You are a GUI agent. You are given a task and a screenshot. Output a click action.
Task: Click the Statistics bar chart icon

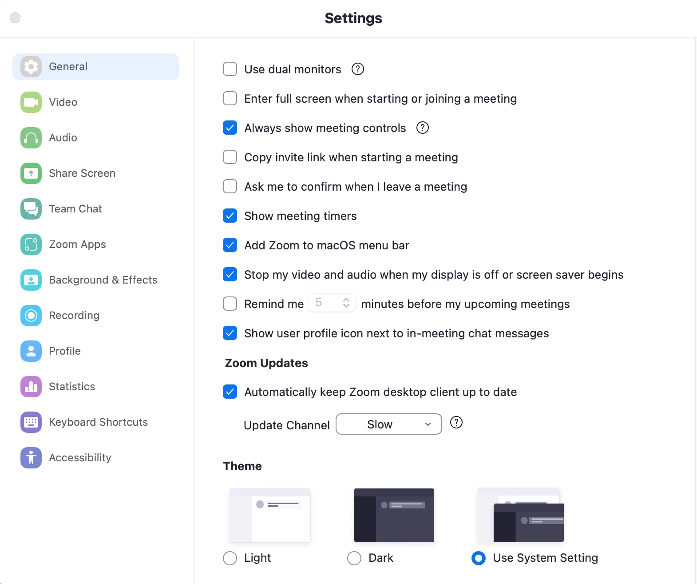point(31,387)
